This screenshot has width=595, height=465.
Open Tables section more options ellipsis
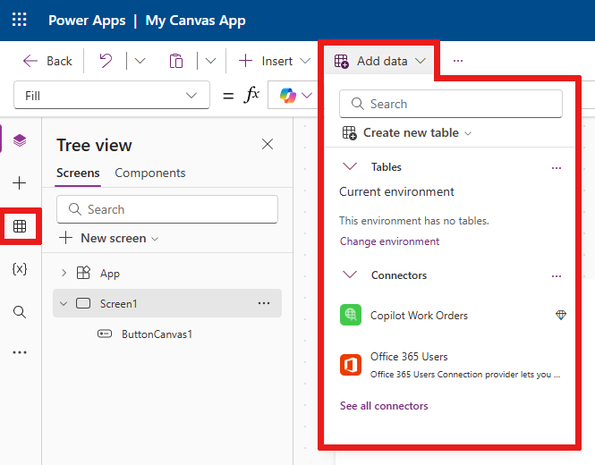click(557, 168)
